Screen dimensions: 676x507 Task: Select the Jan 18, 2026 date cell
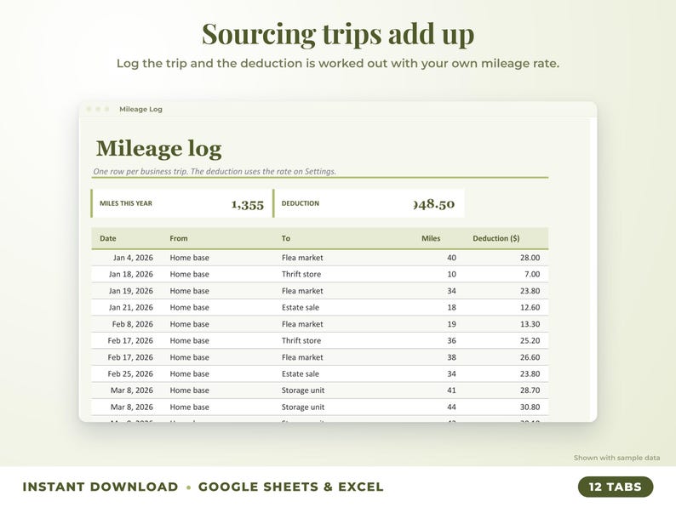(130, 274)
